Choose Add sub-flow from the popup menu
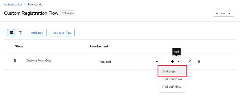Image resolution: width=240 pixels, height=108 pixels. [x=172, y=87]
